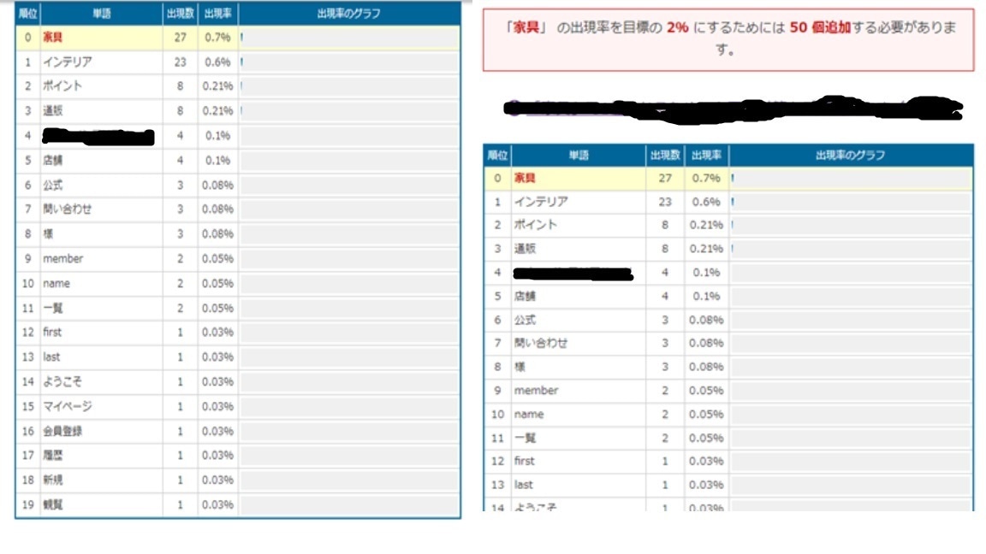Click 0.21% rate in ポイント row of left table
Screen dimensions: 986x554
(217, 86)
